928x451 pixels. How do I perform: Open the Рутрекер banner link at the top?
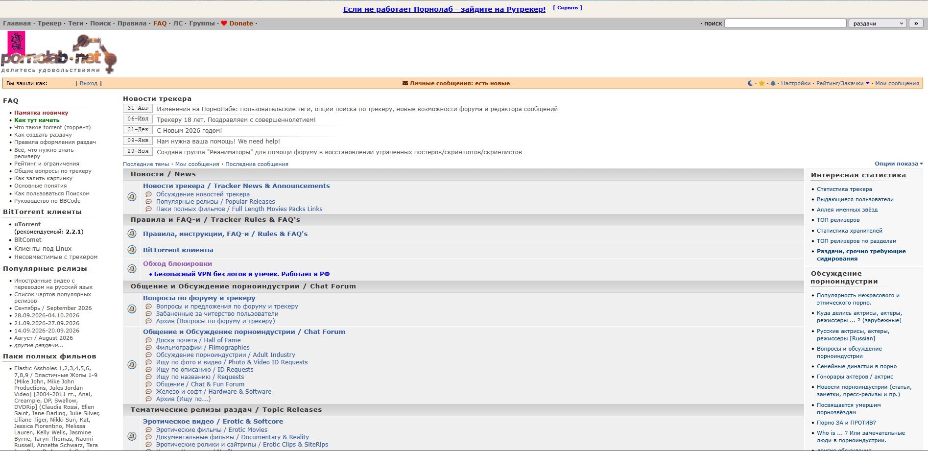pos(444,9)
